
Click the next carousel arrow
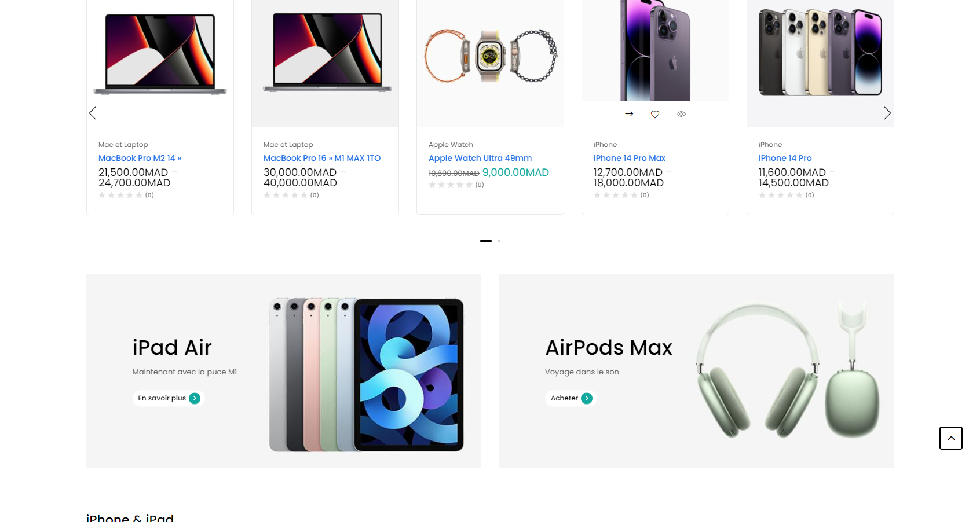tap(887, 113)
